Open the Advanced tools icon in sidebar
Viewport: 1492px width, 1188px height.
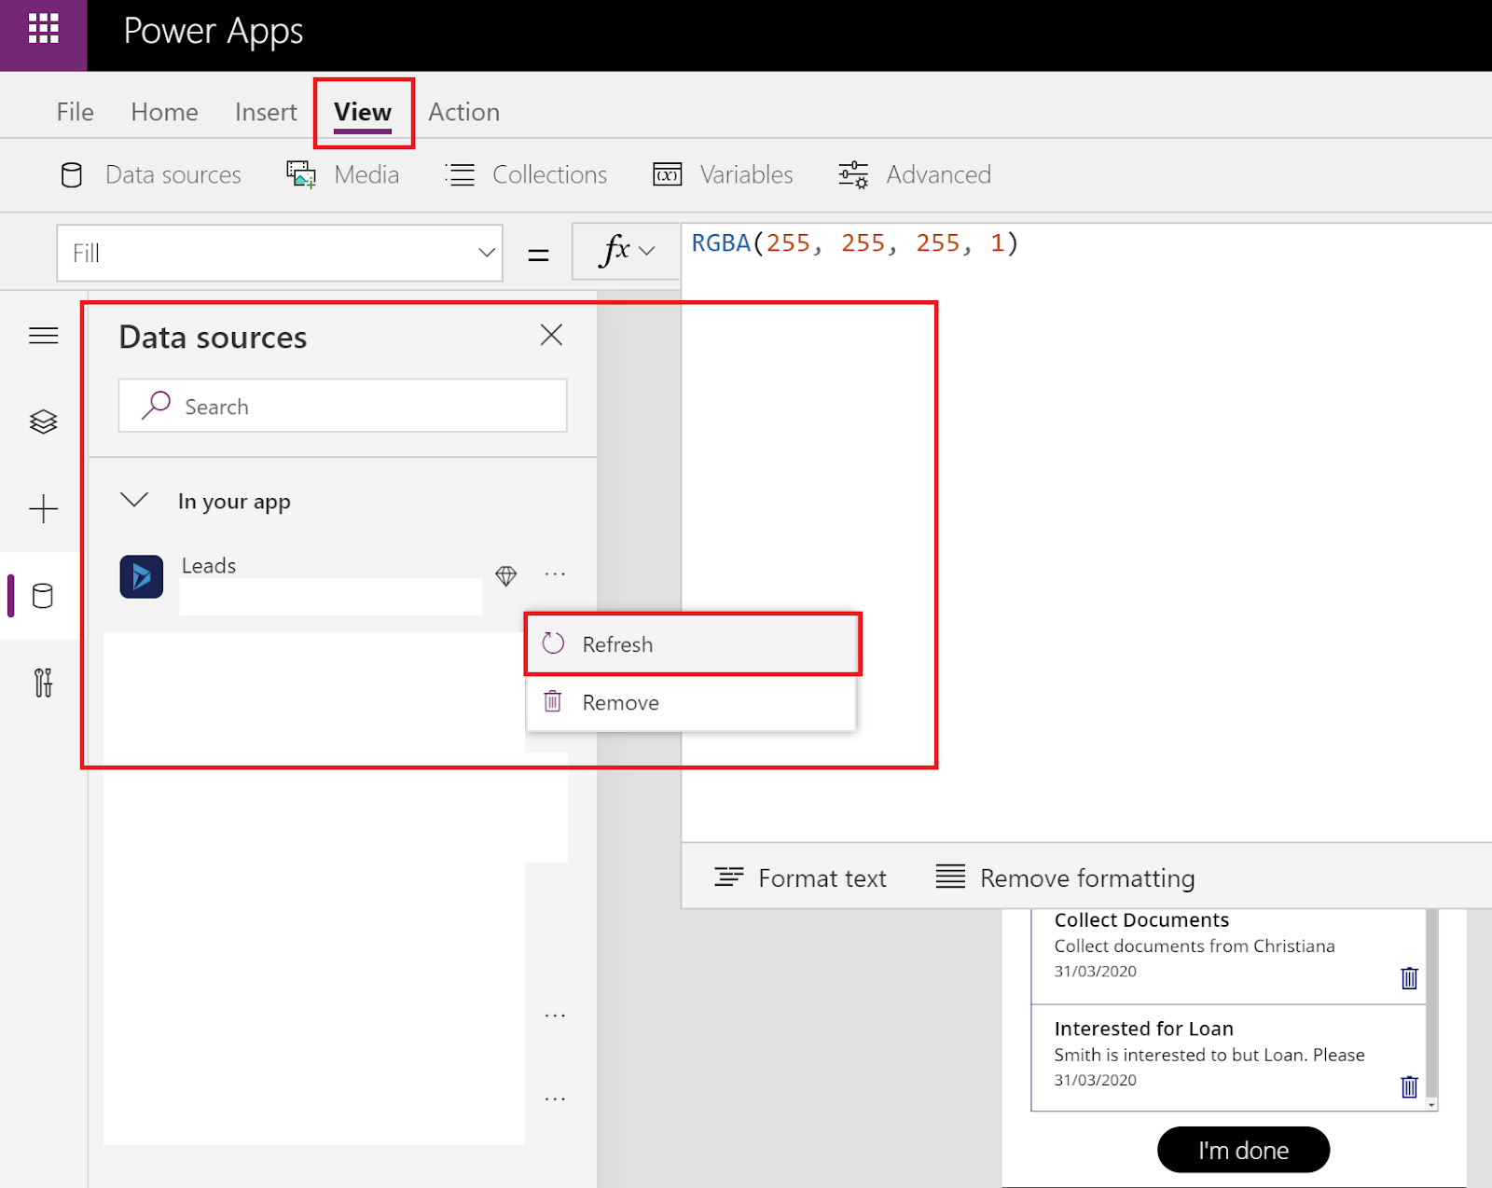43,684
